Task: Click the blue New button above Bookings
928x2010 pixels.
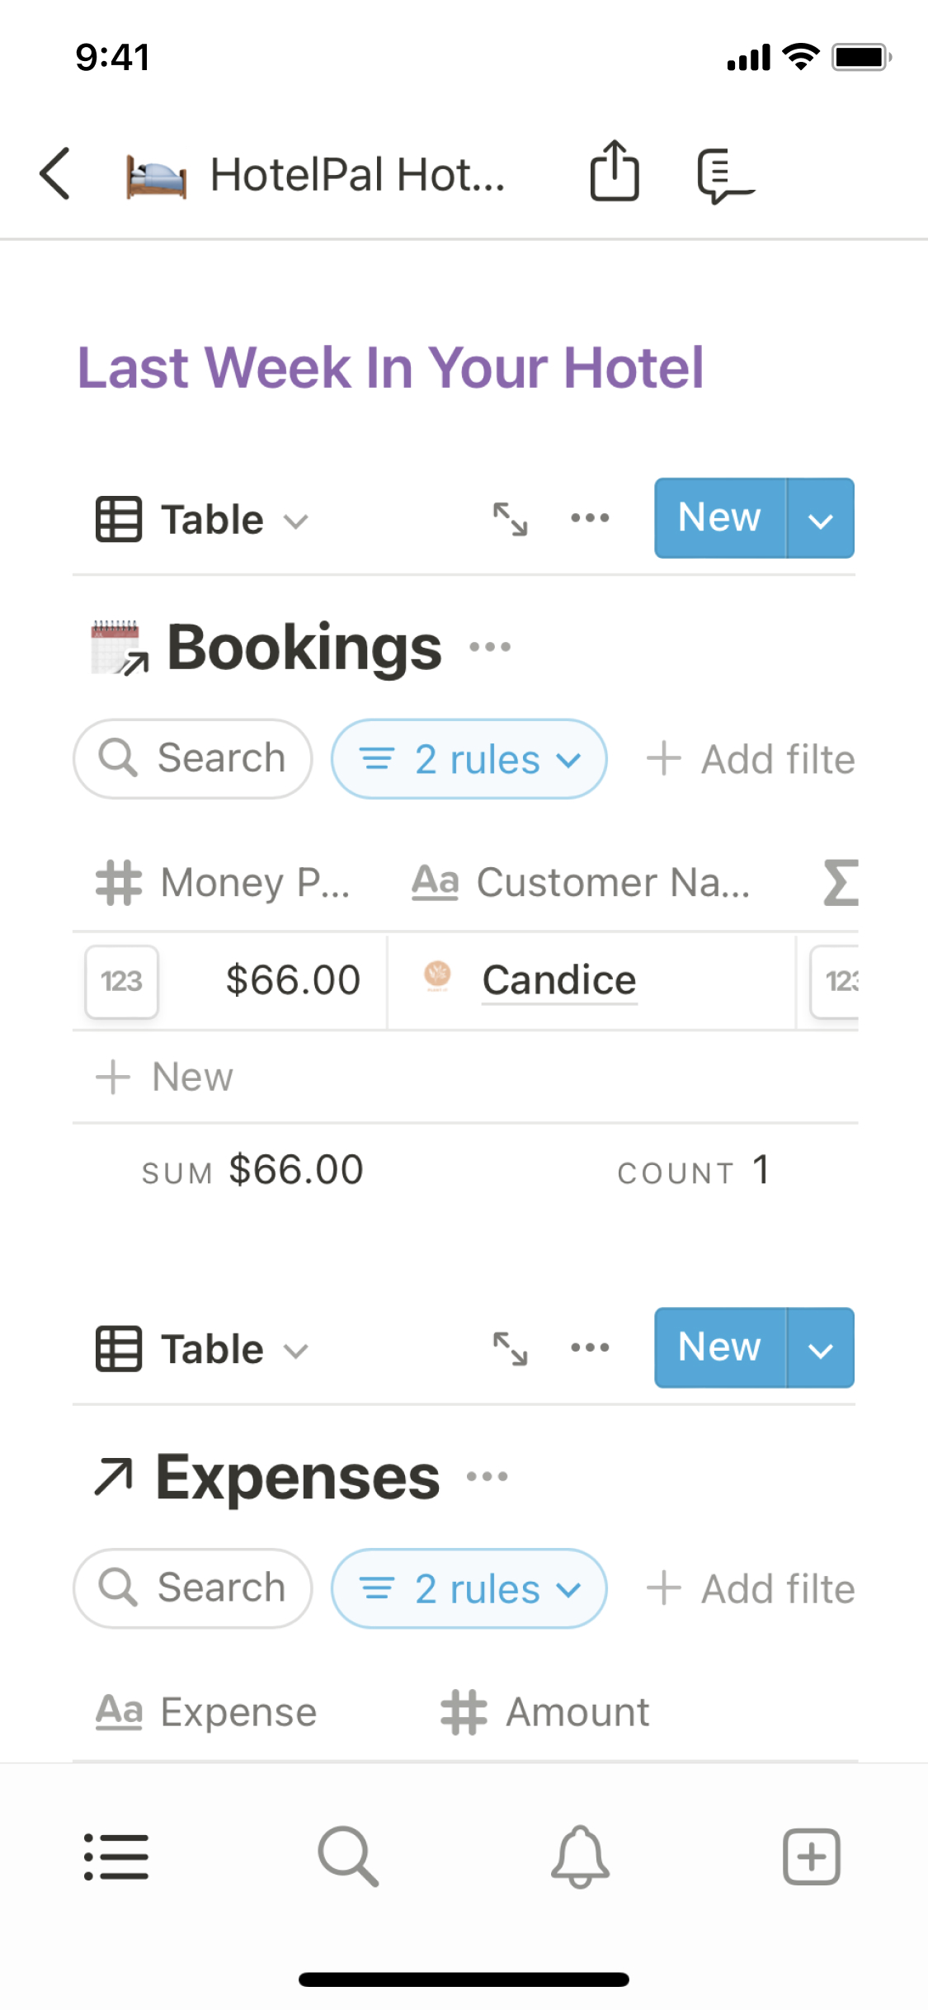Action: pyautogui.click(x=719, y=518)
